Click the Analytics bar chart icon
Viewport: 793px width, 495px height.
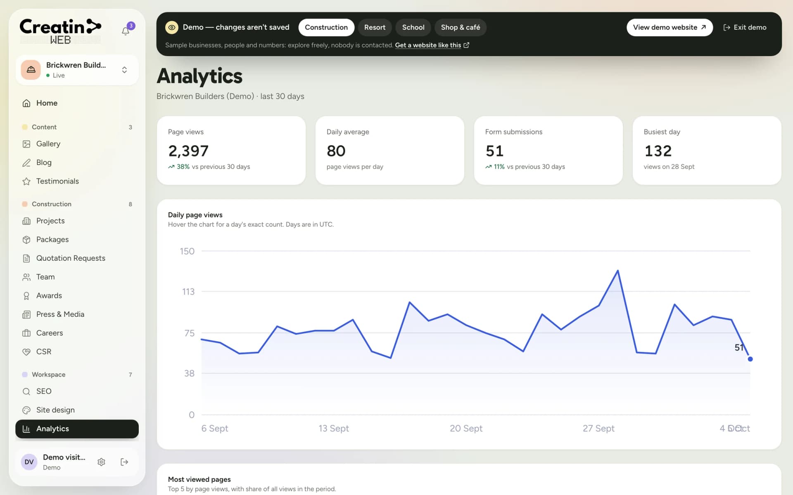(x=26, y=429)
